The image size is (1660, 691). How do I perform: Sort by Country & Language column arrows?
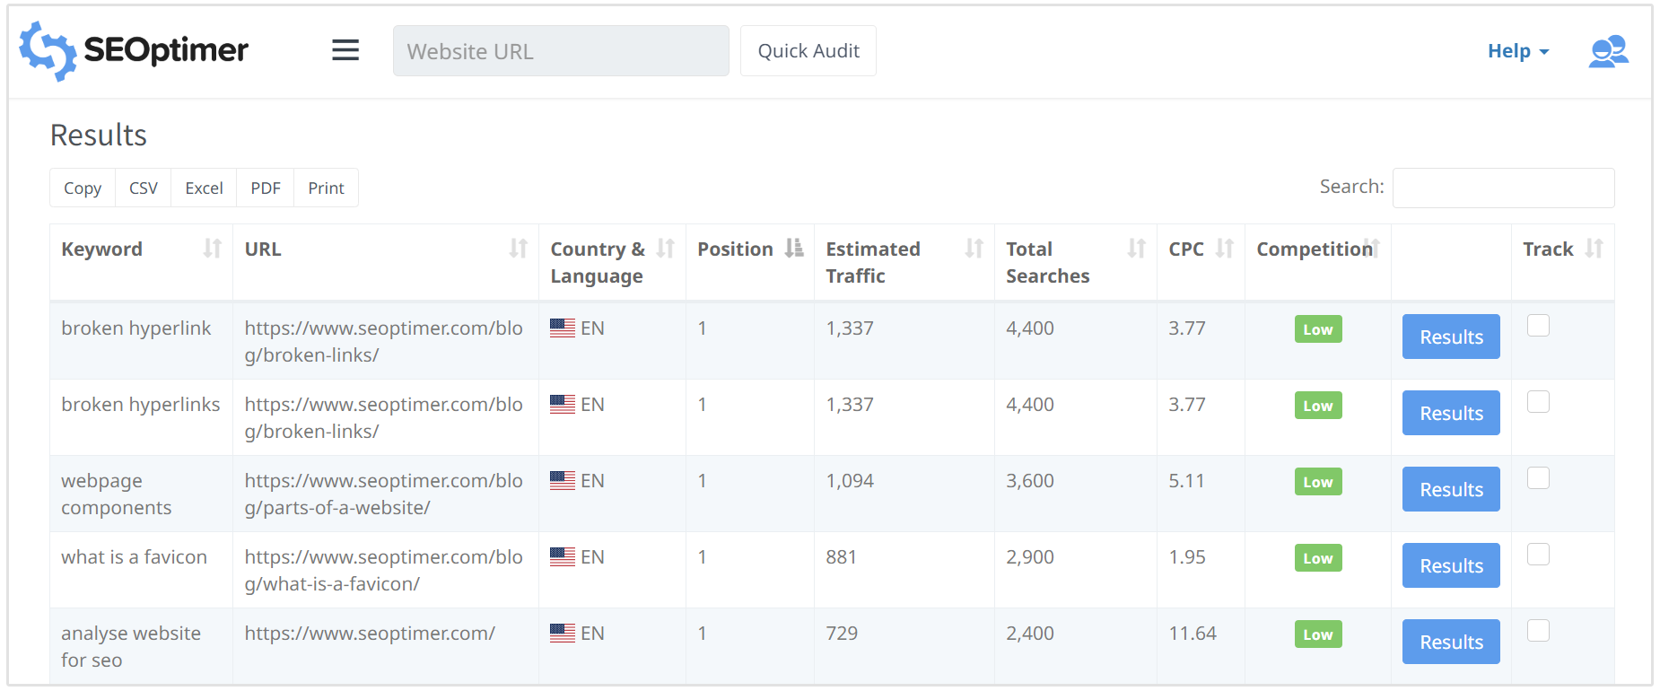(666, 249)
